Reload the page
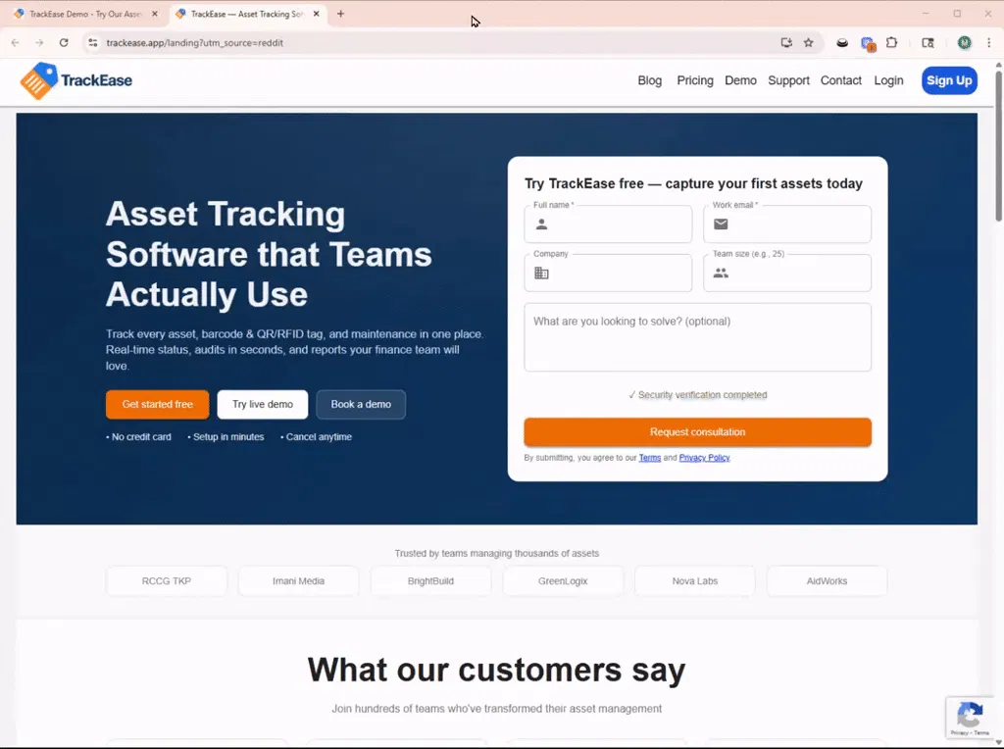The height and width of the screenshot is (749, 1004). tap(64, 43)
